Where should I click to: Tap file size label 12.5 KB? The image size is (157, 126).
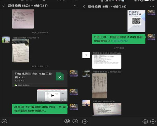[19, 81]
